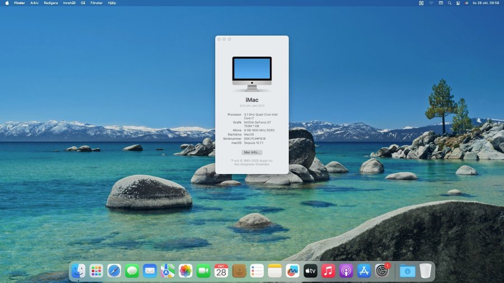Open the App Store icon
Screen dimensions: 504x283
click(364, 271)
